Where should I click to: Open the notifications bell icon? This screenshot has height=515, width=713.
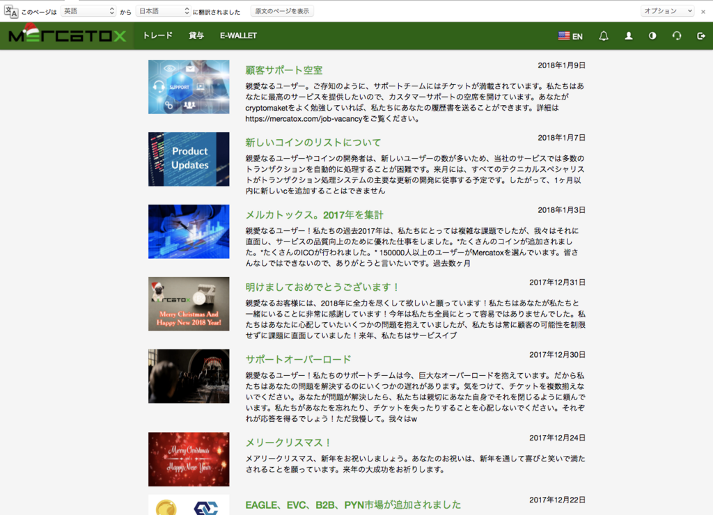click(604, 36)
